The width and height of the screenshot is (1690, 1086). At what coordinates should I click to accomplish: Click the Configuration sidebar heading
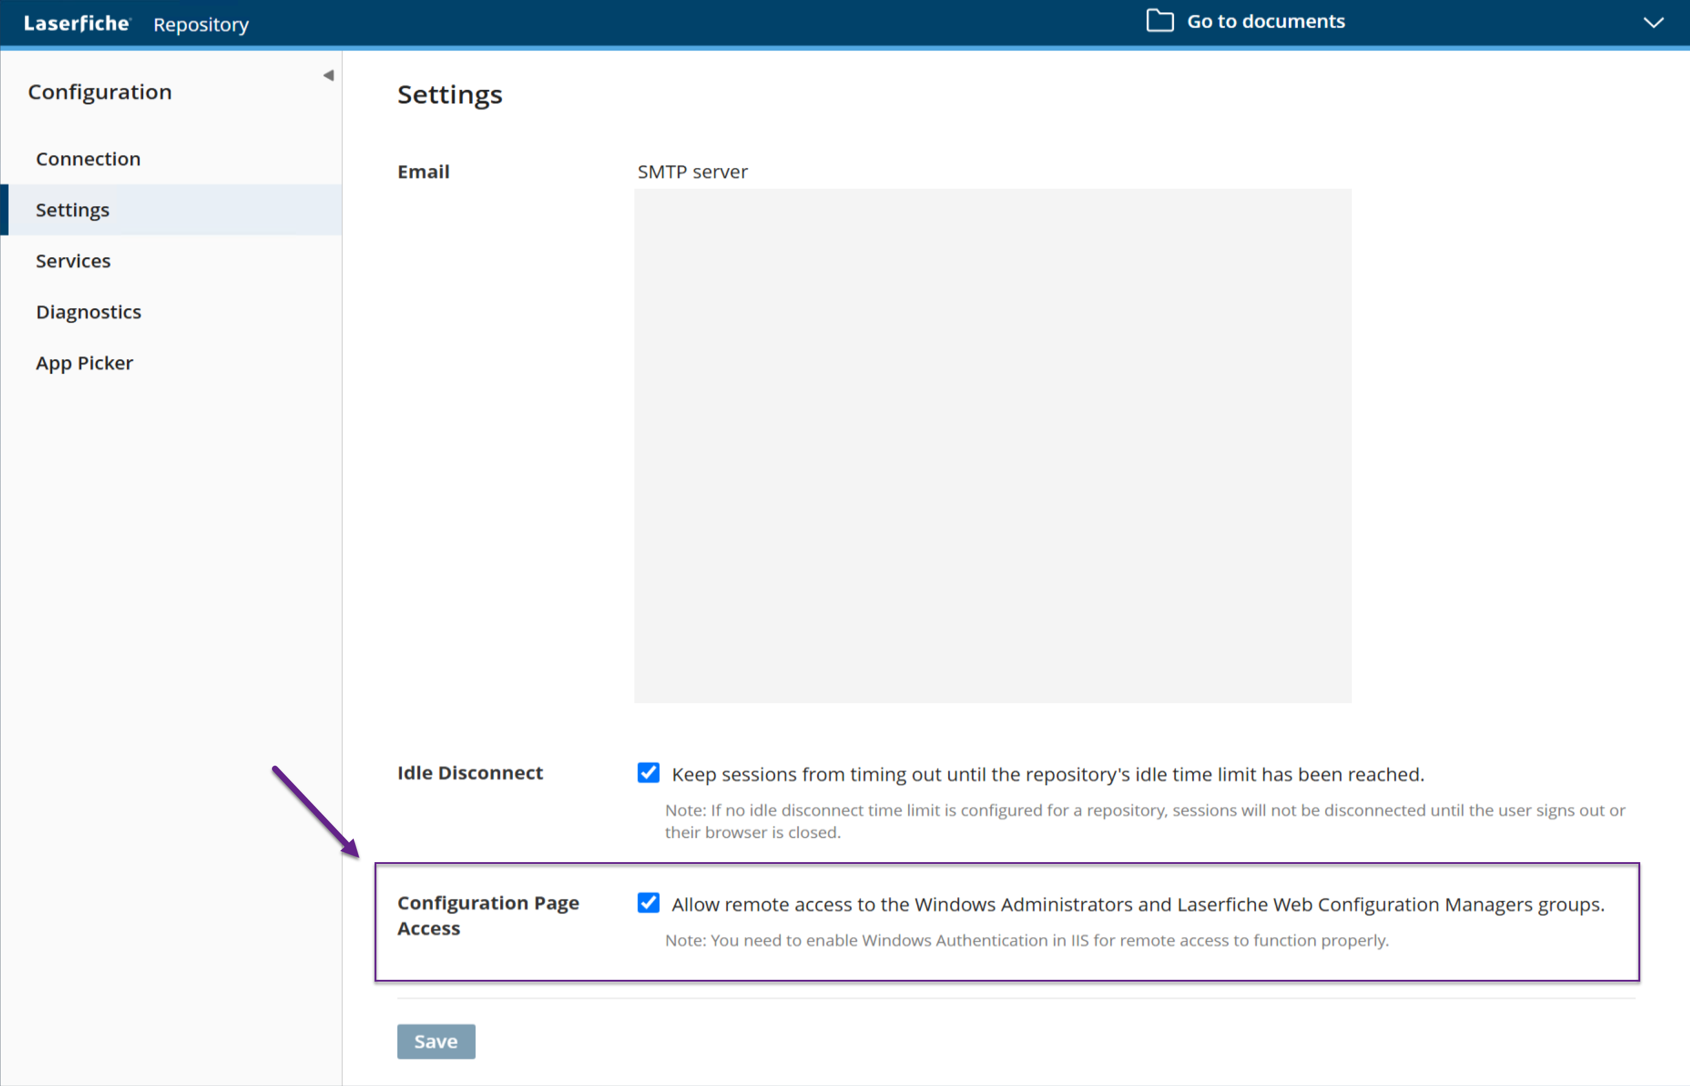(x=100, y=92)
